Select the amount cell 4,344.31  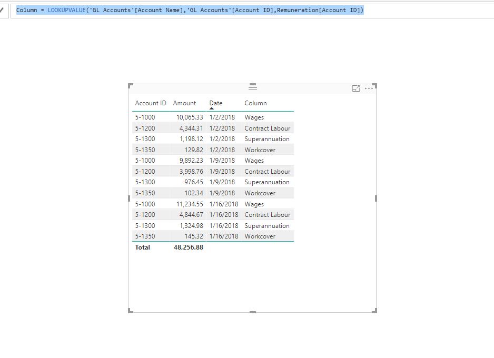[191, 128]
